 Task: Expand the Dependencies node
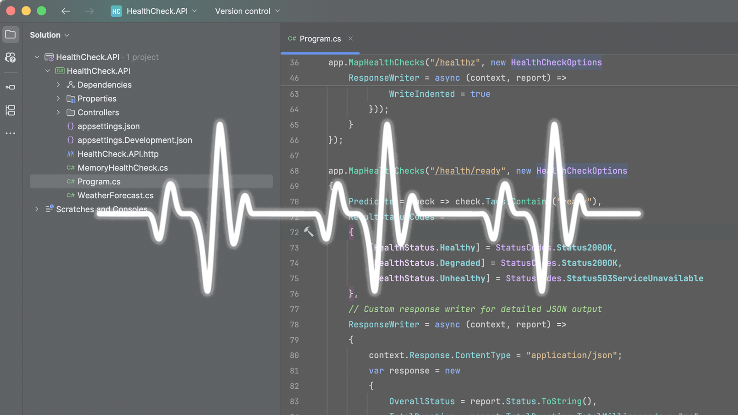59,85
